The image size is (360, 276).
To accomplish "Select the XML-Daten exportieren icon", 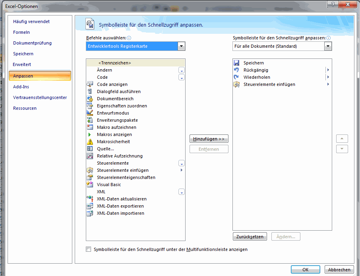I will [x=90, y=206].
